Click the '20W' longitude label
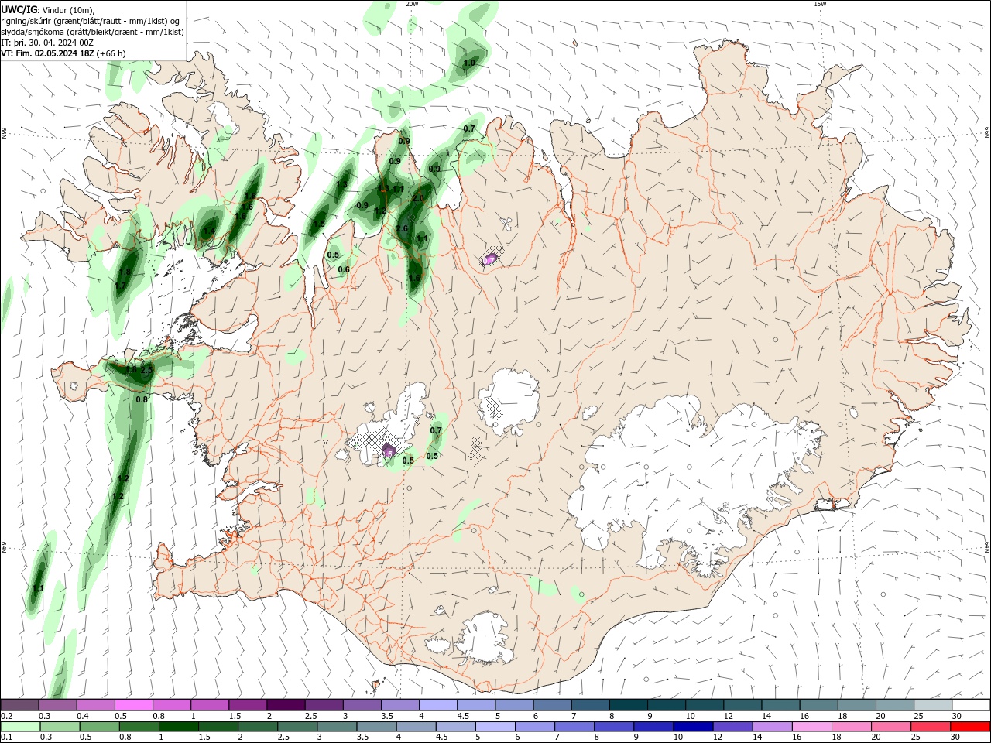 (x=412, y=4)
